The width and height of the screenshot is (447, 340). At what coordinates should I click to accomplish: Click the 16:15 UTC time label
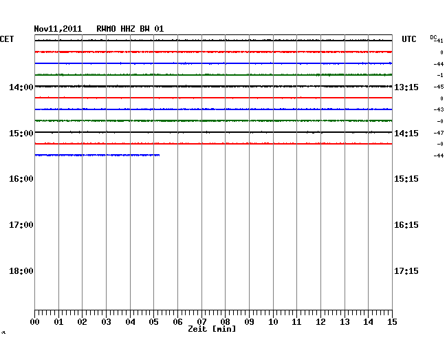point(406,225)
